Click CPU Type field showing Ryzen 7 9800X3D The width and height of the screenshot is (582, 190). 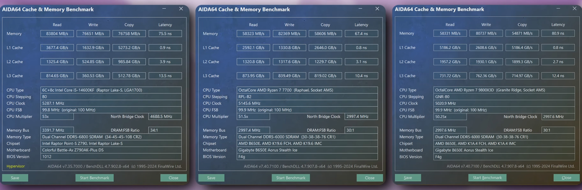[504, 90]
